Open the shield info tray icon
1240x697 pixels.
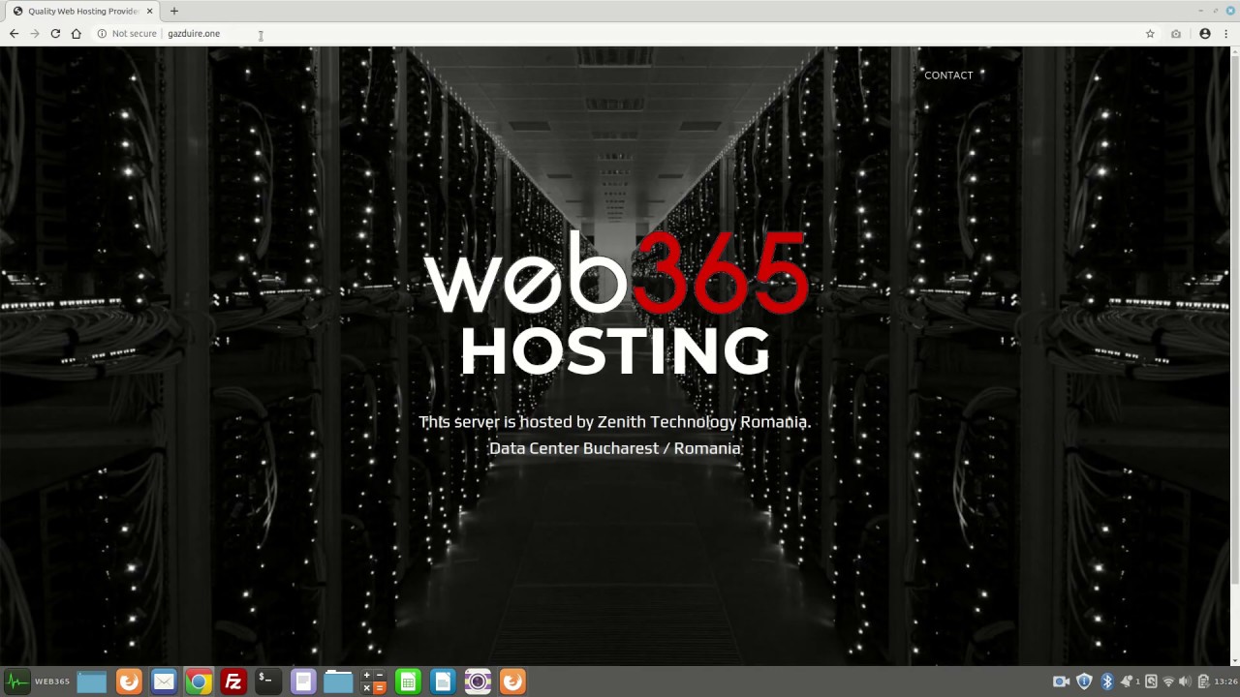coord(1084,682)
